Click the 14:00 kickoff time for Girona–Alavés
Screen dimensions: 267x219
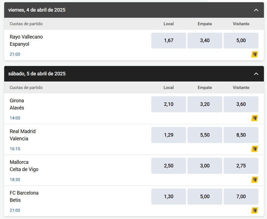click(x=15, y=118)
